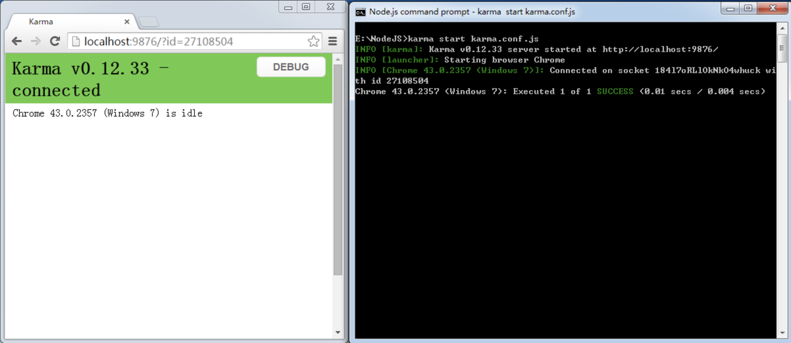Maximize the Chrome window
This screenshot has width=791, height=343.
pyautogui.click(x=306, y=7)
